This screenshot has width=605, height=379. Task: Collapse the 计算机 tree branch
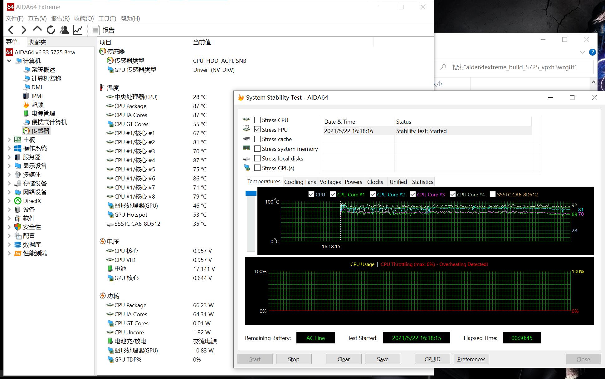pyautogui.click(x=9, y=61)
